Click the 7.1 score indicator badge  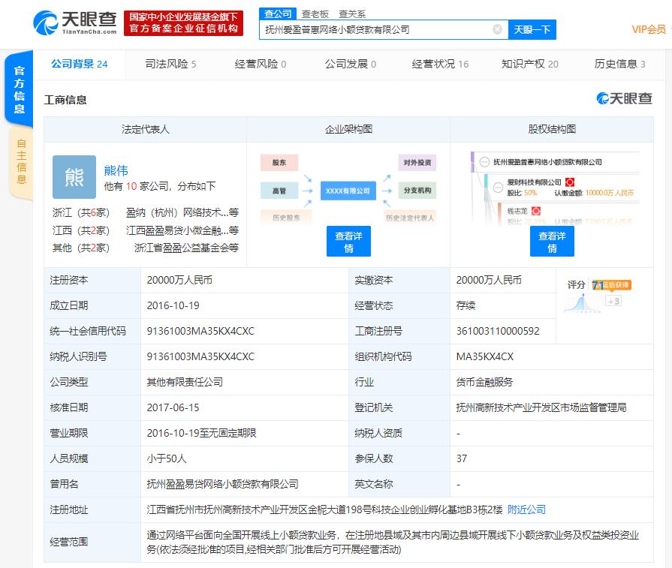pyautogui.click(x=597, y=284)
